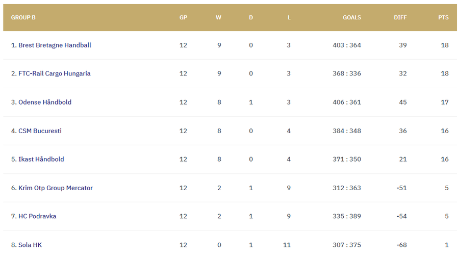
Task: Click Odense Håndbold's 17 points value
Action: [x=445, y=102]
